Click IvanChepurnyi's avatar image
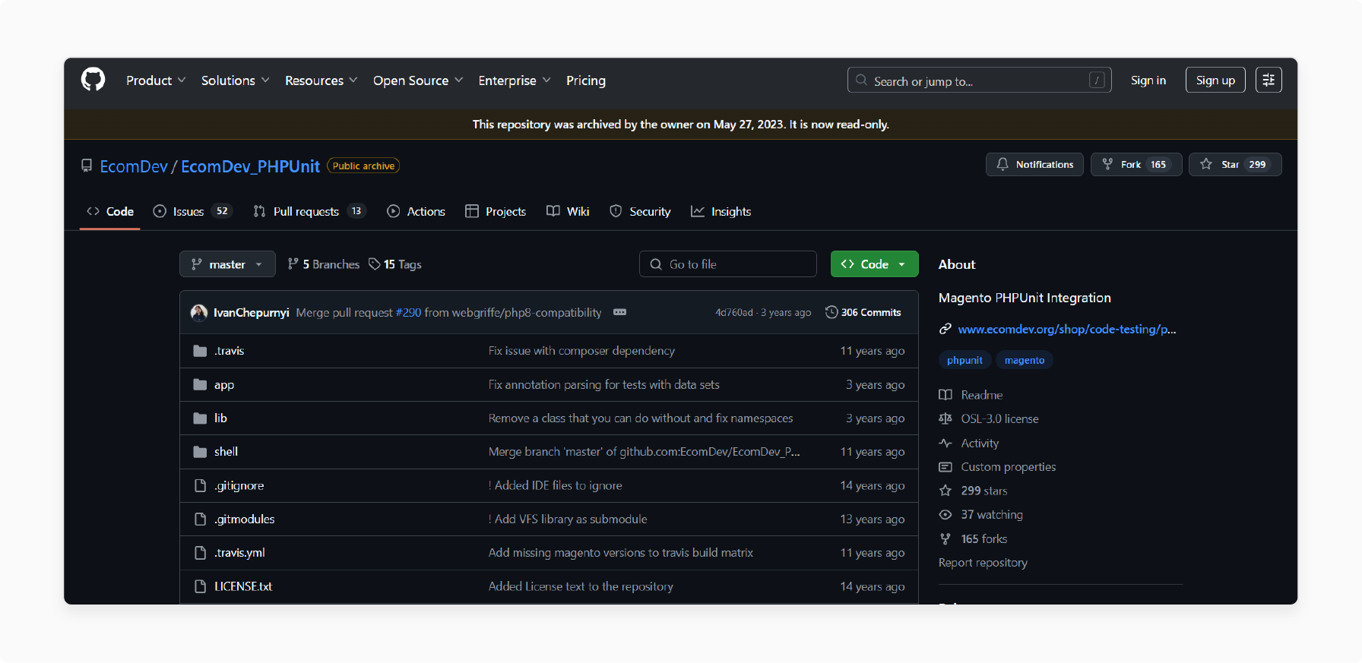 (x=199, y=313)
